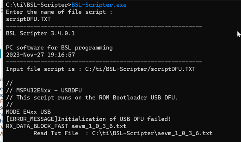
Task: Click the dashed separator line under scriptDFU.TXT
Action: [104, 26]
